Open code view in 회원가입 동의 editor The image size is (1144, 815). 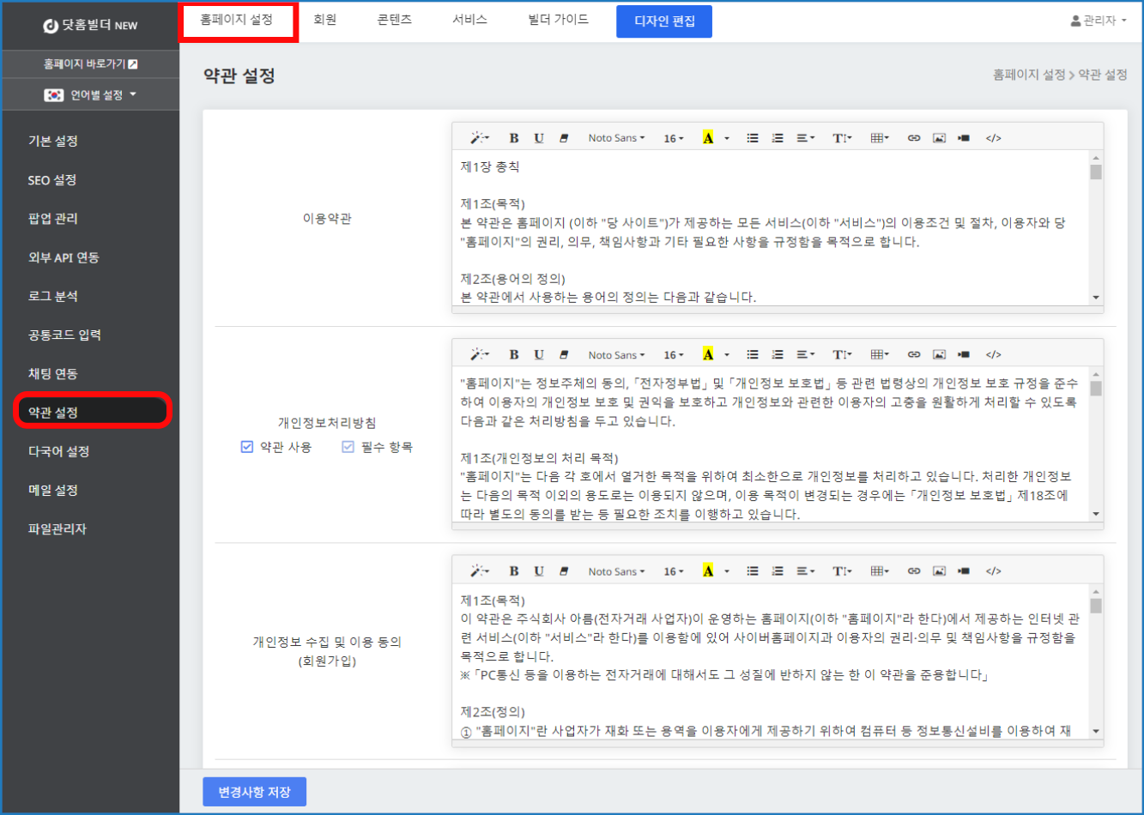[993, 571]
